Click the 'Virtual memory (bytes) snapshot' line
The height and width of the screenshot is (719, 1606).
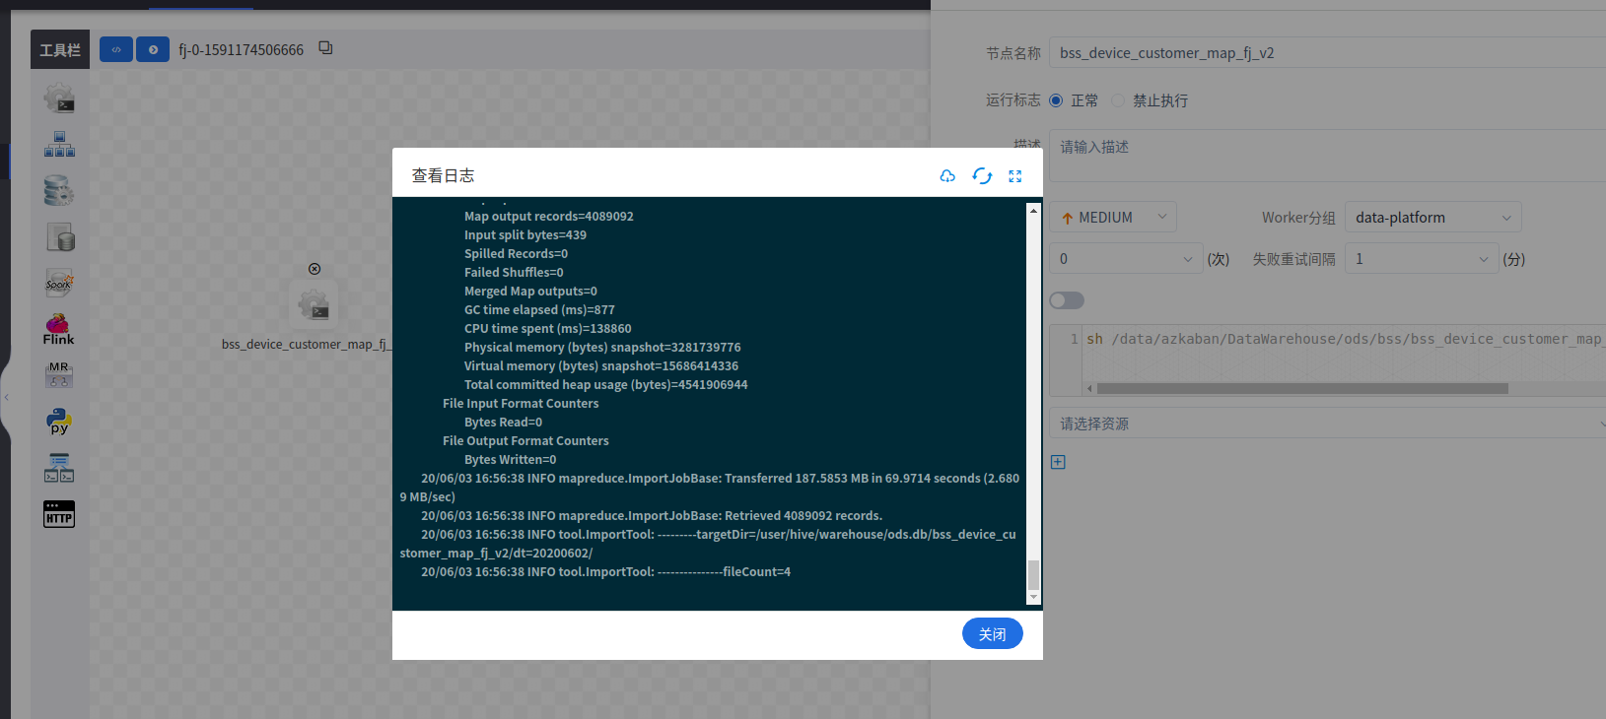point(601,366)
